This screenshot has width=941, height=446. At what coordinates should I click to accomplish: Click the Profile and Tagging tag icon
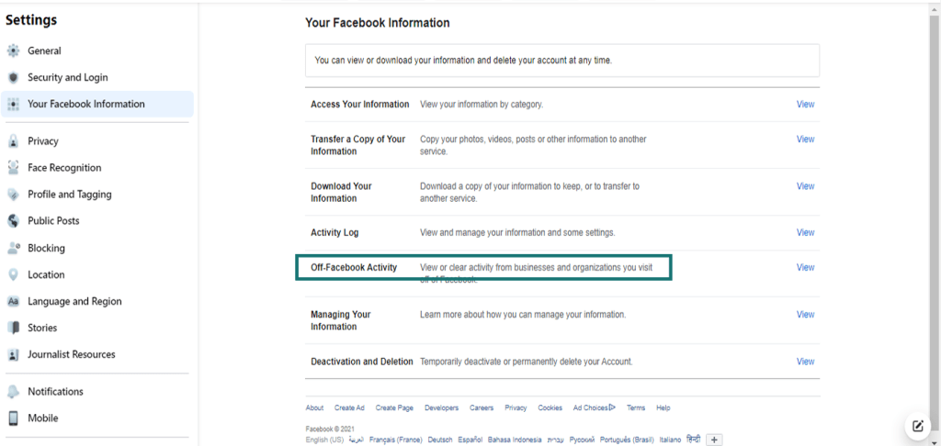13,195
